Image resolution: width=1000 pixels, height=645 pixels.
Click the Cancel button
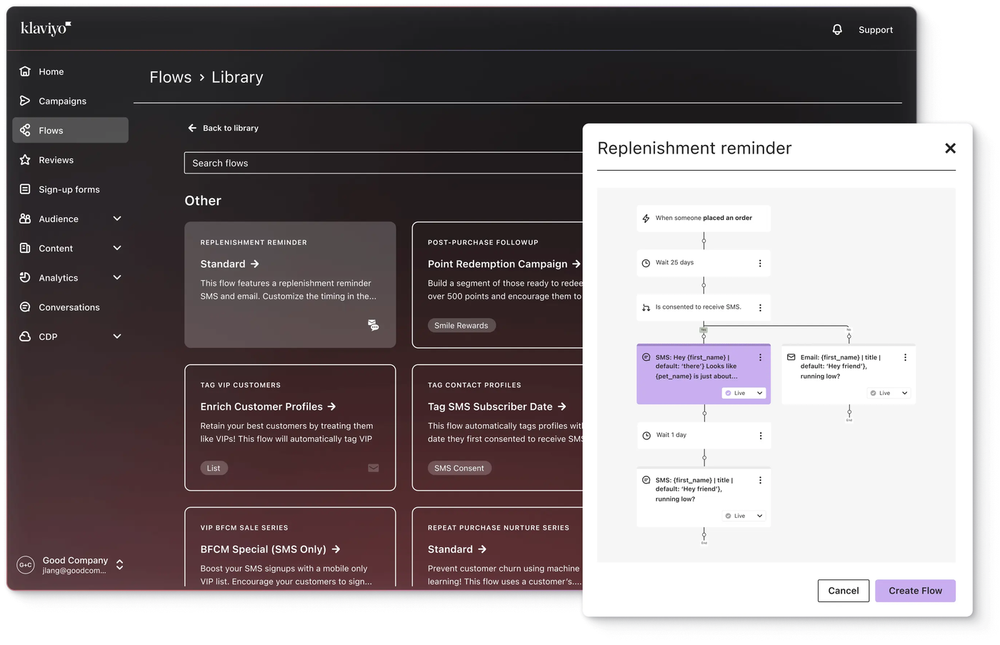pyautogui.click(x=844, y=591)
